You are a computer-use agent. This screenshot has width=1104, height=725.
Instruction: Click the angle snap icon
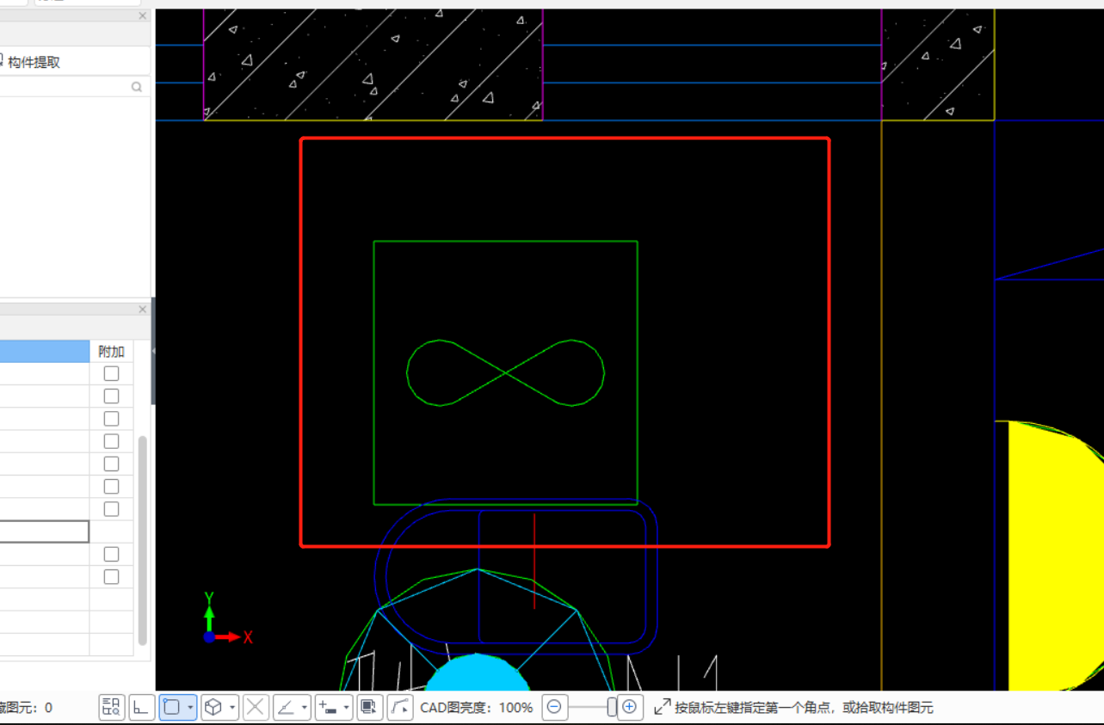(x=286, y=707)
